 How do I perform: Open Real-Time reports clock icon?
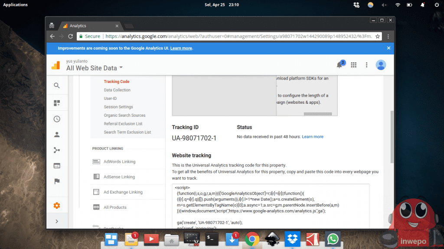click(57, 119)
